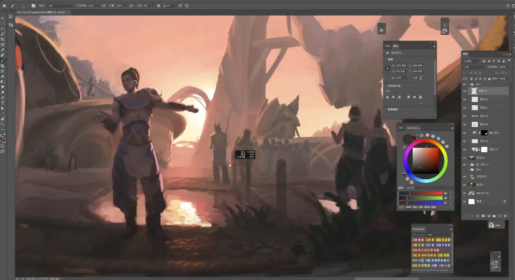Select the Crop tool

tap(2, 39)
